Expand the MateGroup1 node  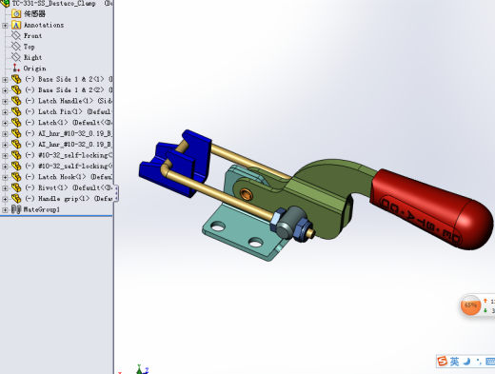tap(5, 209)
